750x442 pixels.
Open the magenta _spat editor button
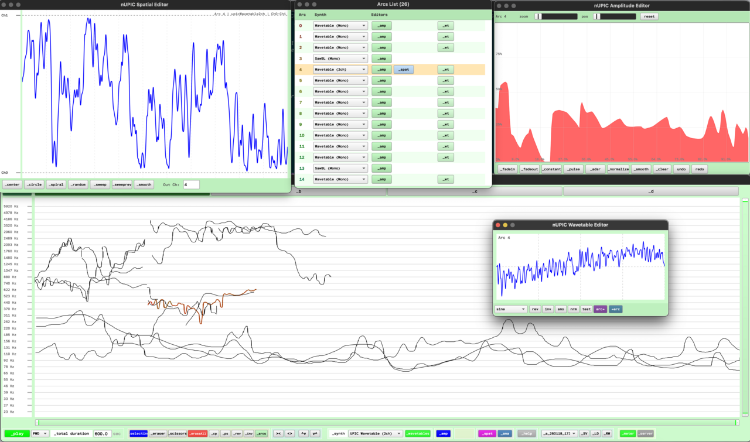pos(487,434)
